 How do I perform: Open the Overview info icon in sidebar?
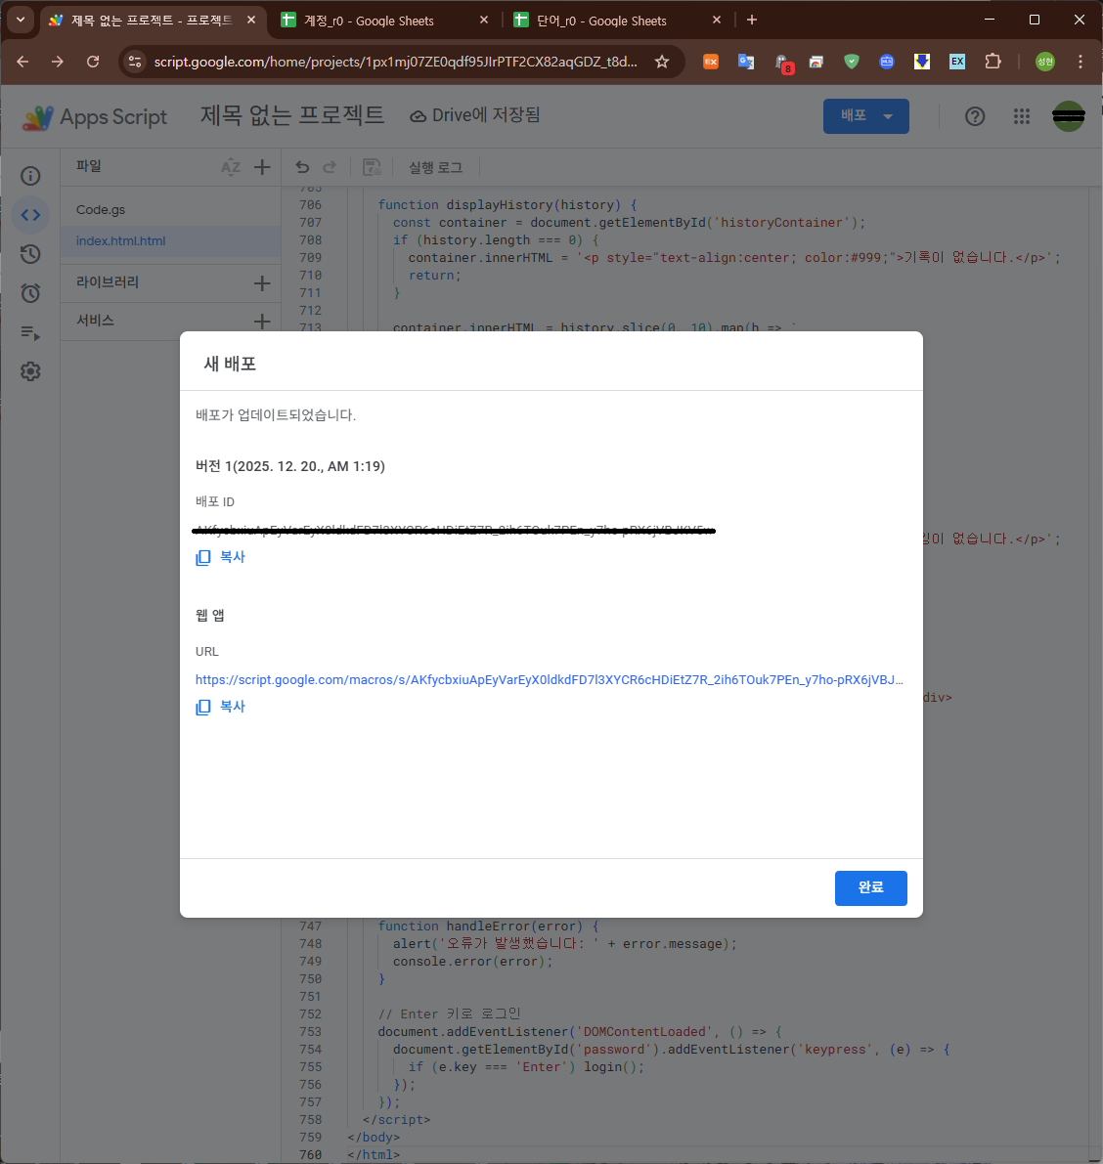[30, 176]
